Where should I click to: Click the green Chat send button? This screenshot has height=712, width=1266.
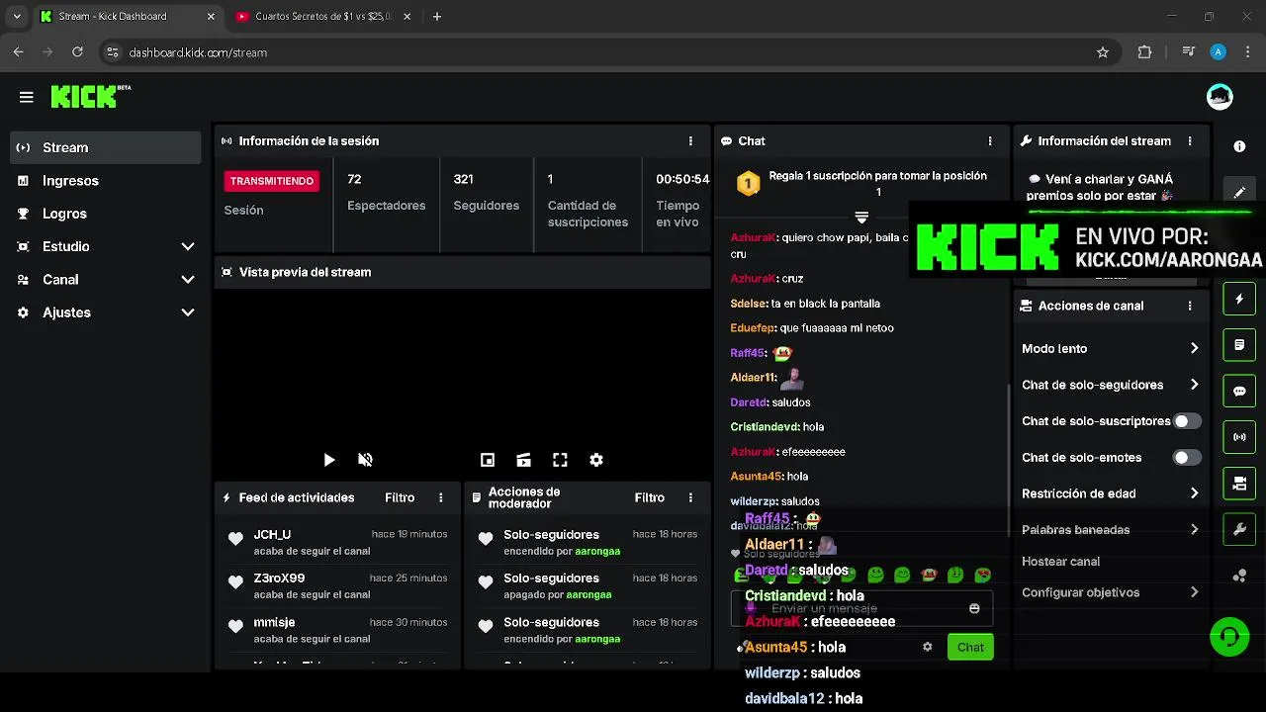coord(970,647)
